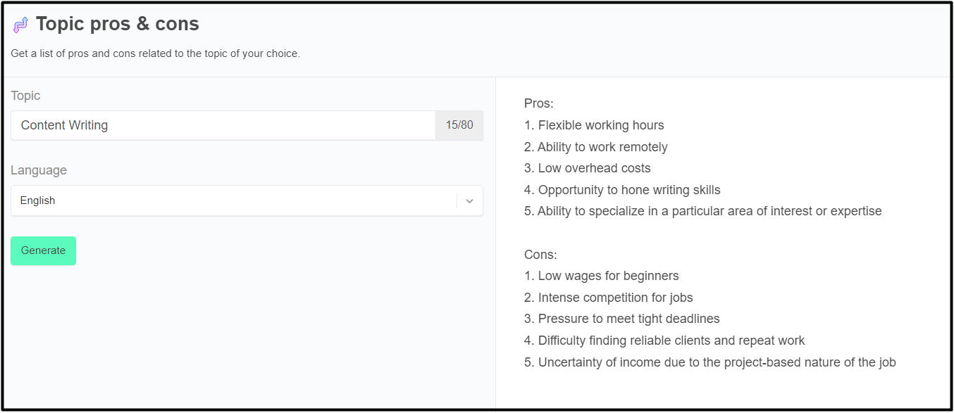The height and width of the screenshot is (413, 954).
Task: Select the Low wages for beginners line
Action: click(x=601, y=276)
